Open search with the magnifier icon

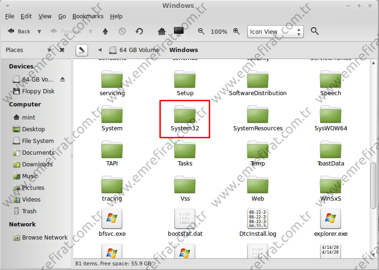click(315, 31)
